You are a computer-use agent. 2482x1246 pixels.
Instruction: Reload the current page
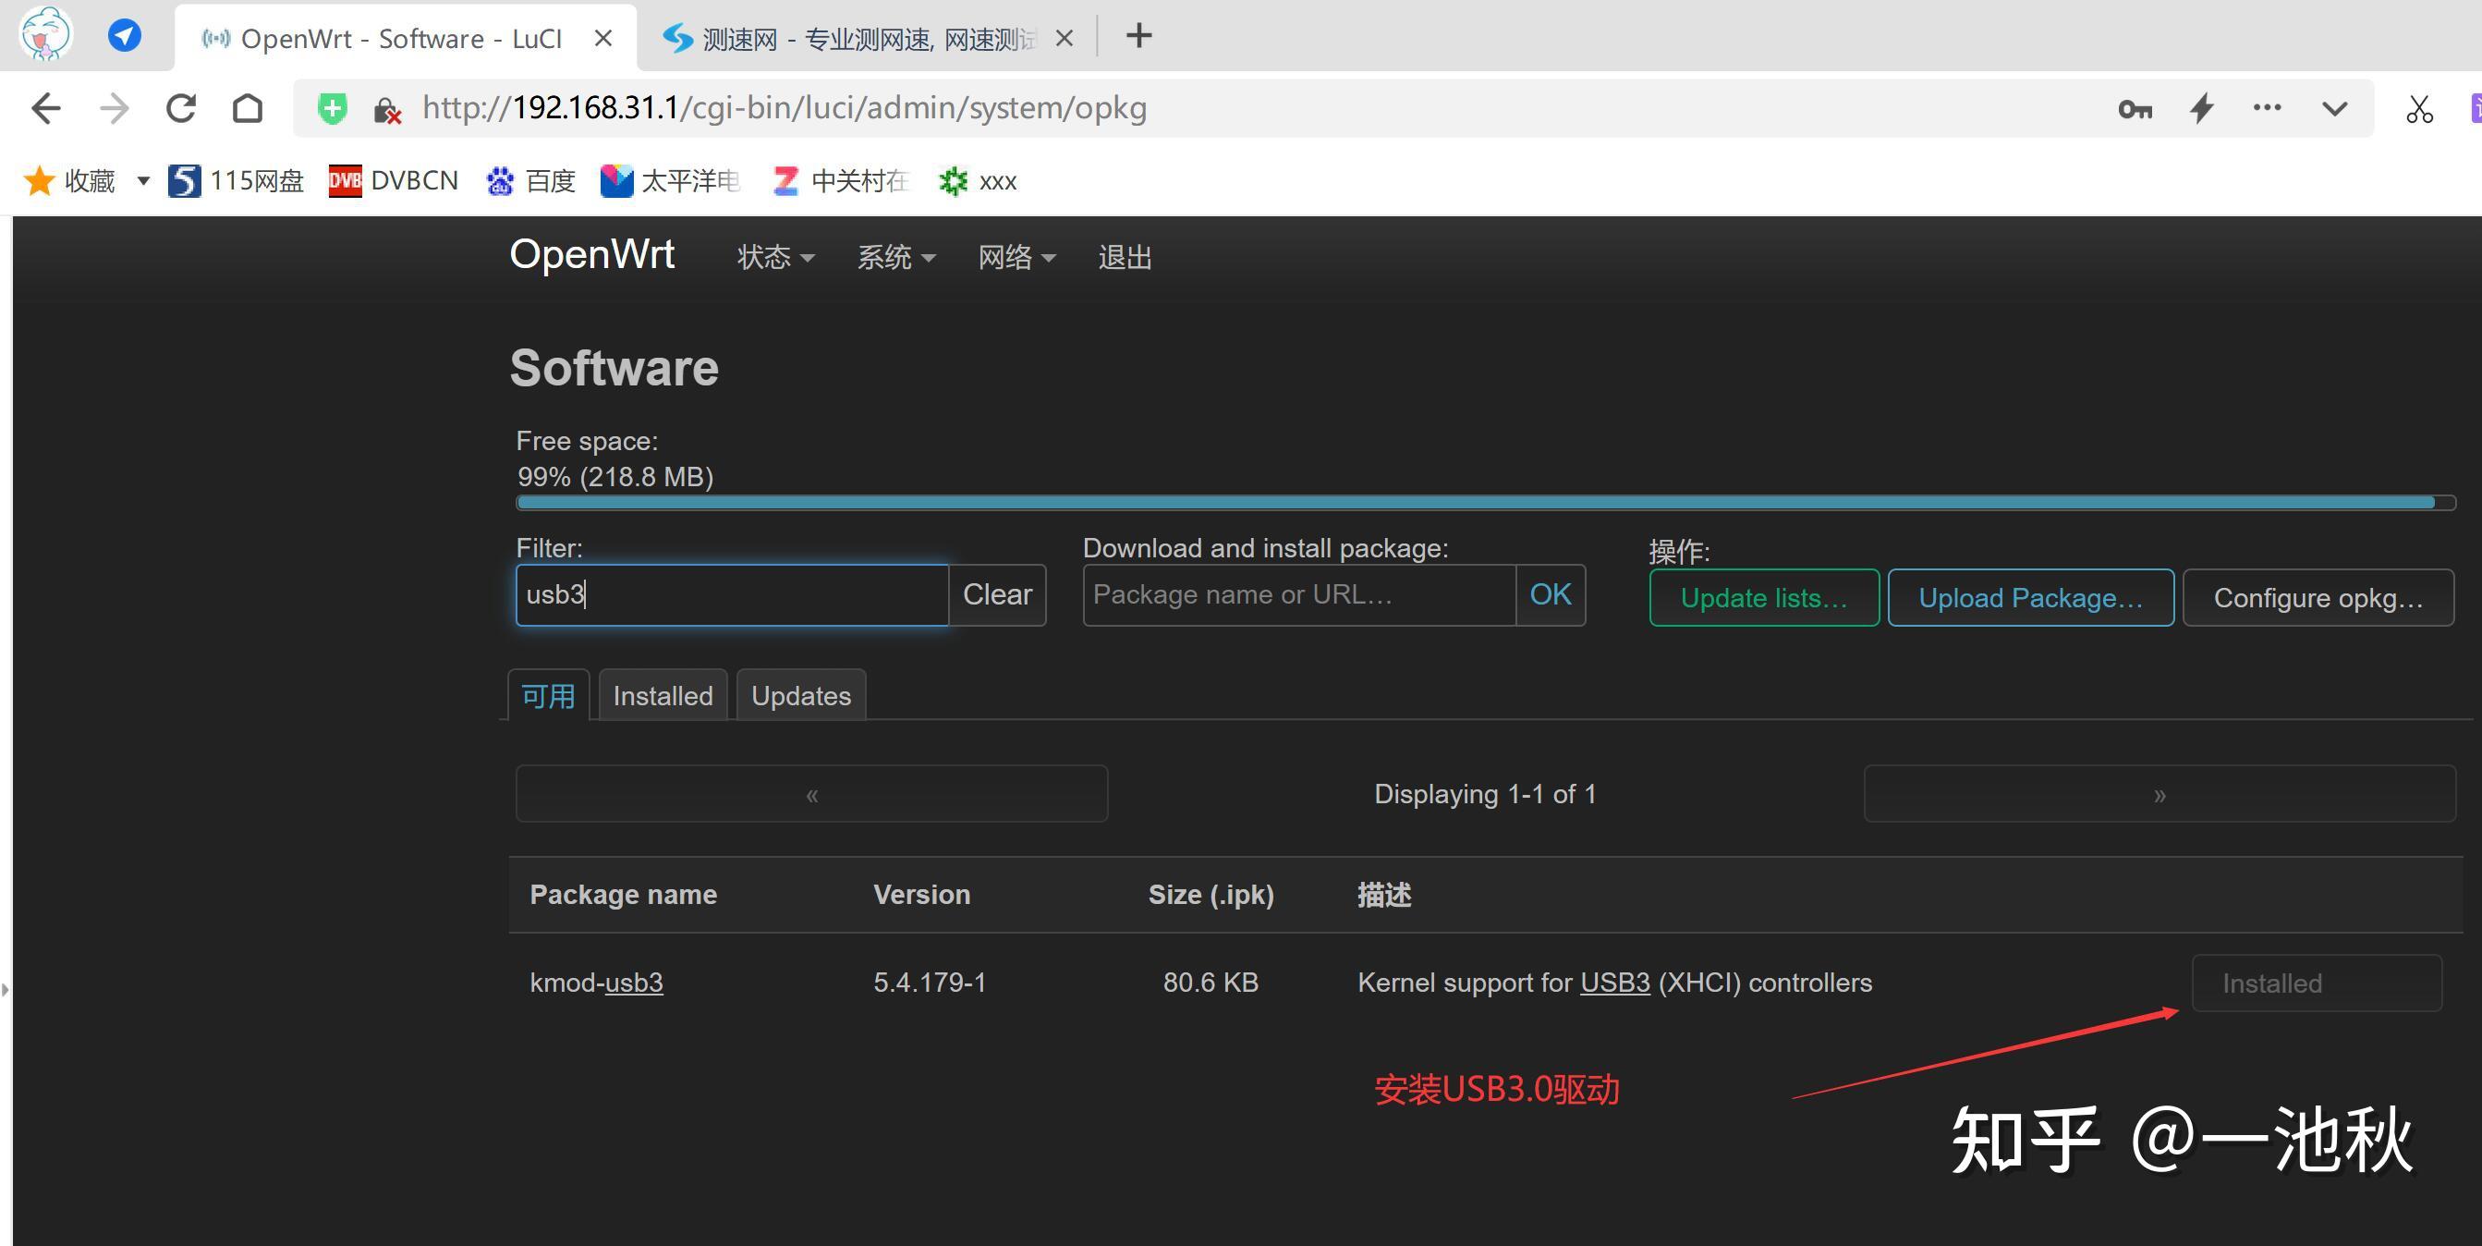(180, 108)
